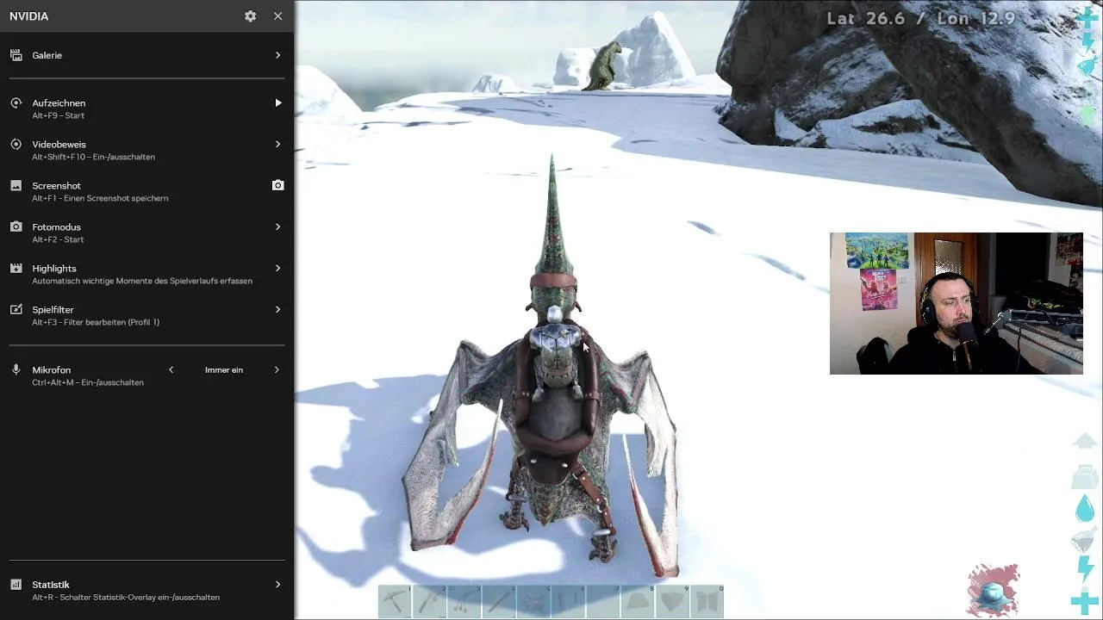
Task: Click the Highlights film icon
Action: 16,269
